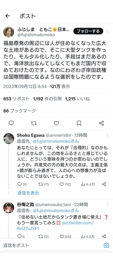113x265 pixels.
Task: Open three-dot menu on 谷梅之助's reply
Action: click(x=108, y=204)
